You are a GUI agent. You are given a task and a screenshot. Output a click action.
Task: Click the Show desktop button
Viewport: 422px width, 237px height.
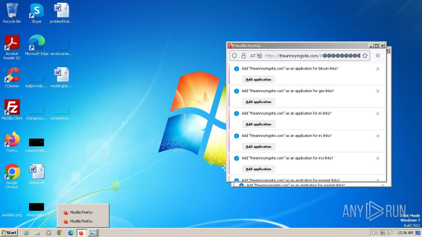point(418,233)
